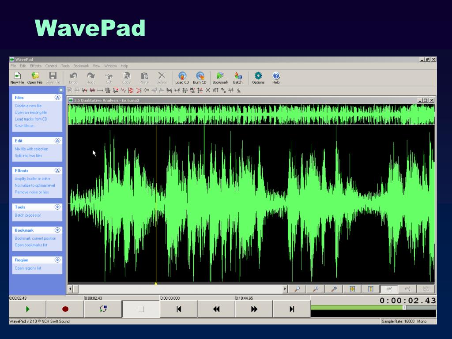Select 'Amplify louder or softer' link
Image resolution: width=452 pixels, height=339 pixels.
pyautogui.click(x=33, y=179)
